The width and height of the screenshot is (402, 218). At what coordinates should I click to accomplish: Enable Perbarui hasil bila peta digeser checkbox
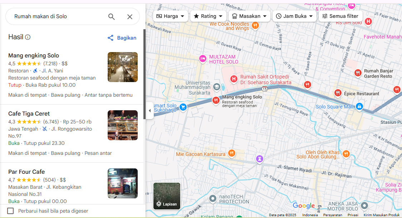tap(10, 211)
